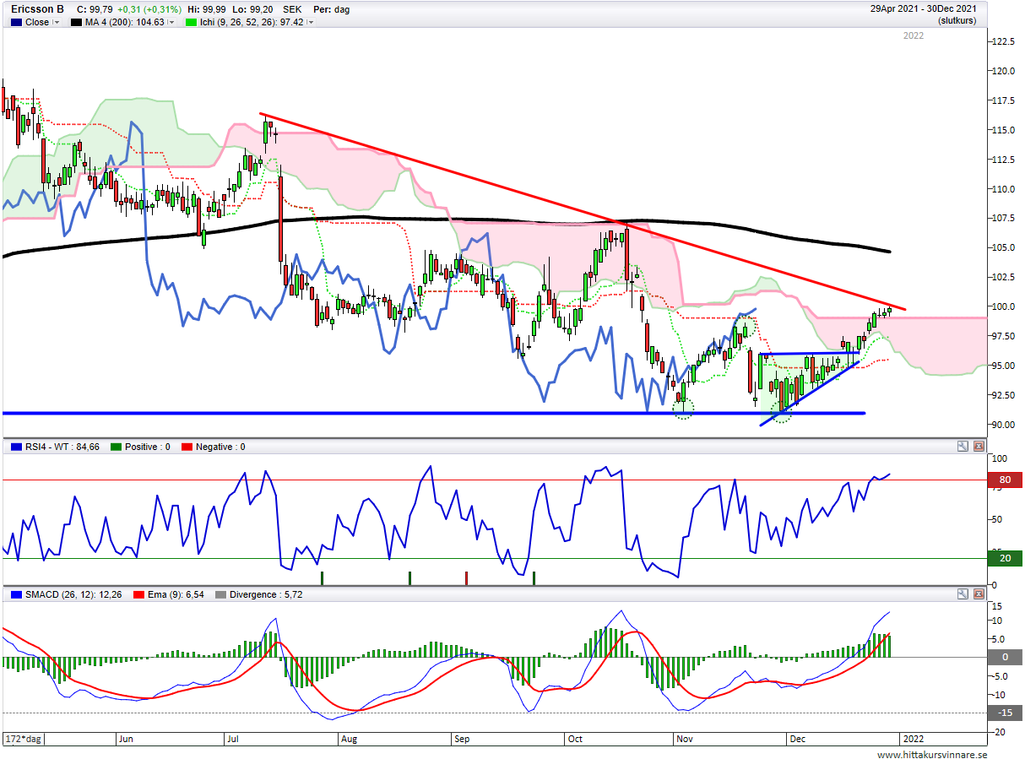The height and width of the screenshot is (759, 1025).
Task: Click the Jun label on time axis
Action: pos(126,739)
